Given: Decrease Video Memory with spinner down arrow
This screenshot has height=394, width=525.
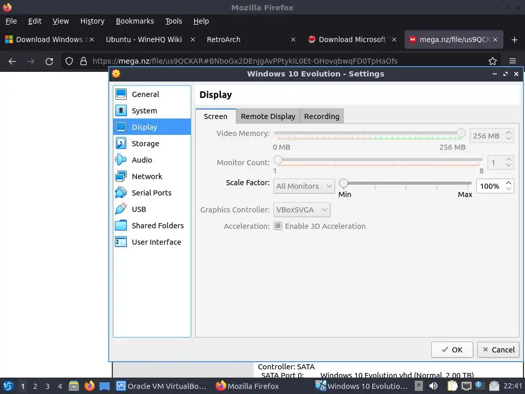Looking at the screenshot, I should 509,139.
